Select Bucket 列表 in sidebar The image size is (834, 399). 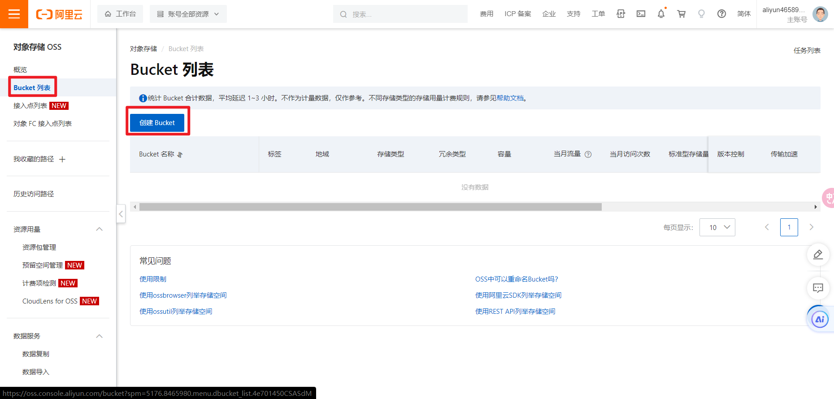[x=32, y=87]
